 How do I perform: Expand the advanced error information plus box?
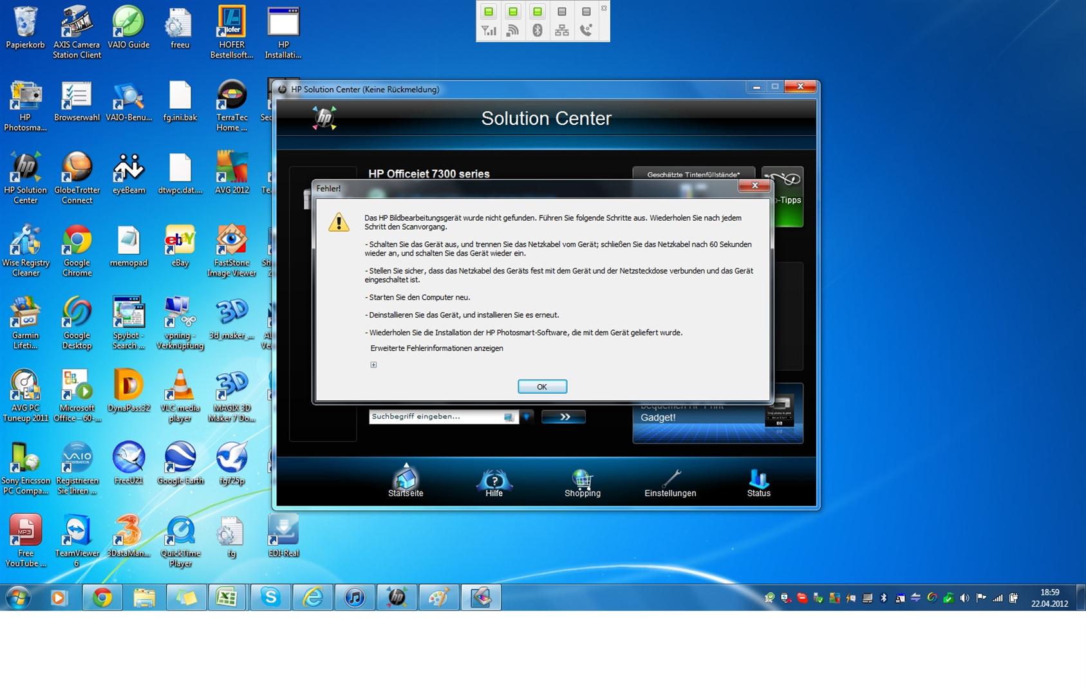point(373,365)
